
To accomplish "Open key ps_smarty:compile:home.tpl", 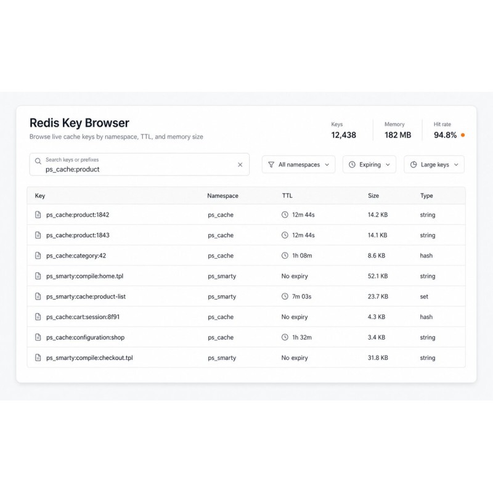I will coord(85,276).
